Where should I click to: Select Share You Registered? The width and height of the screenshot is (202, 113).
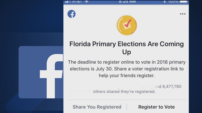(x=97, y=107)
